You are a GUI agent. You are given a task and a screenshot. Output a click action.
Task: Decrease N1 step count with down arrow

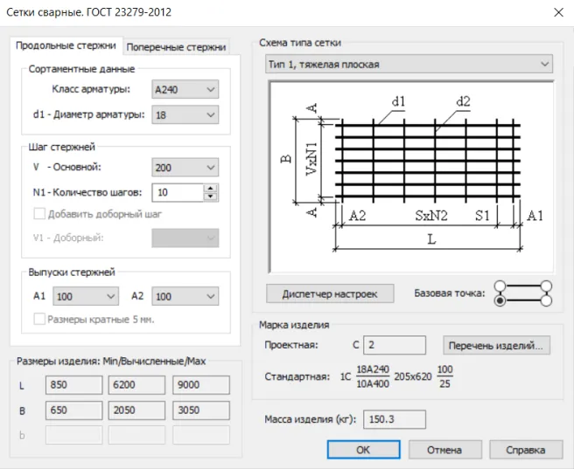click(211, 197)
